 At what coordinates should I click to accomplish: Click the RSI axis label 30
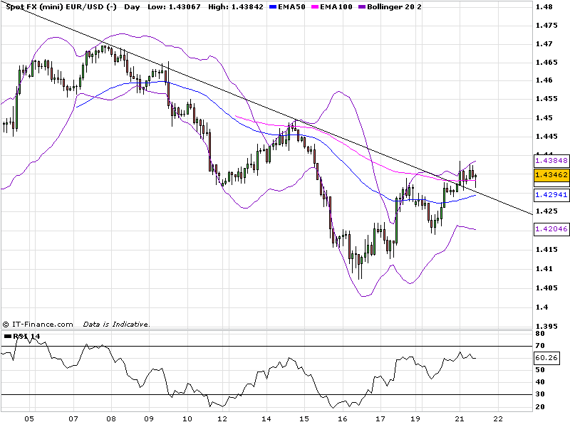[x=540, y=394]
